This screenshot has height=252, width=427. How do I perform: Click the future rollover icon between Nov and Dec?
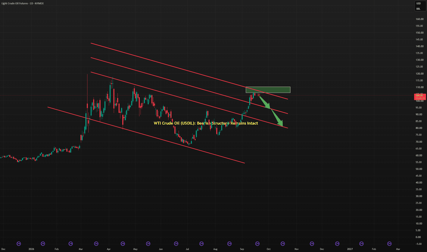312,244
